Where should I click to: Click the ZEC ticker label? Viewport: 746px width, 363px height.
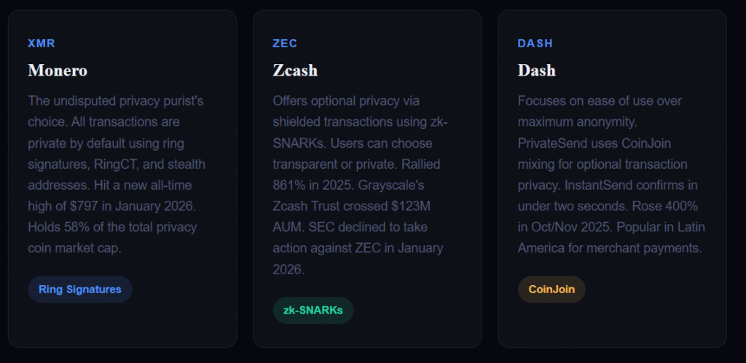[285, 44]
